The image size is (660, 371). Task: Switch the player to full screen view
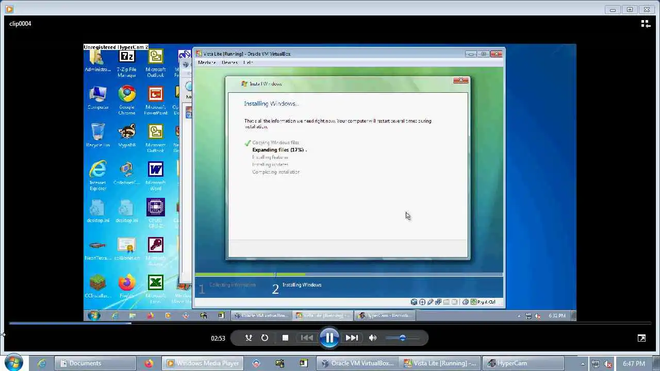641,338
